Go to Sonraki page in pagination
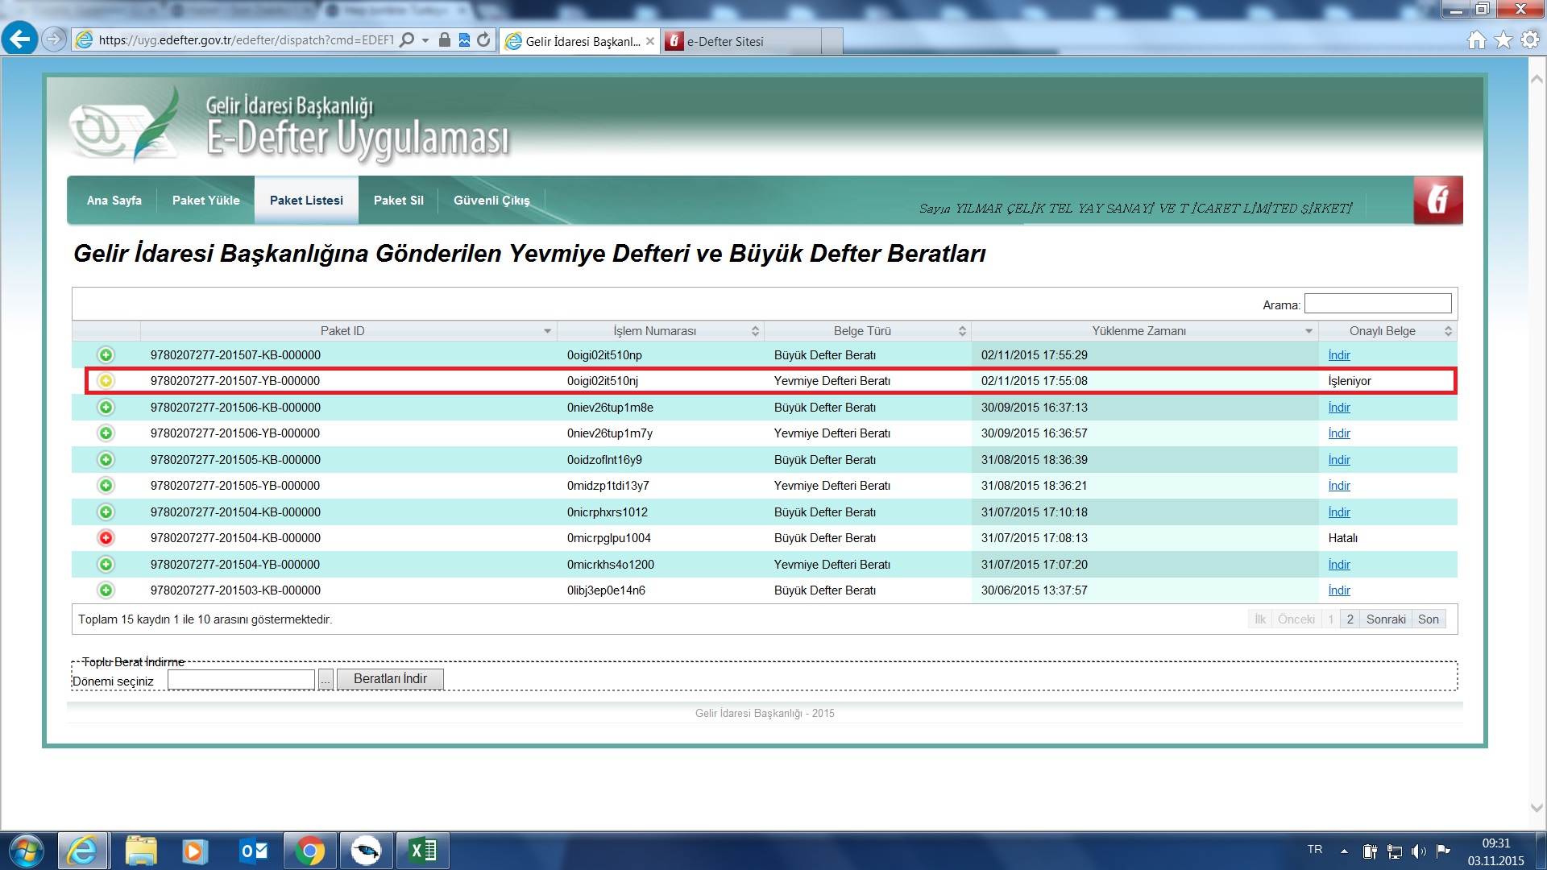This screenshot has height=870, width=1547. [x=1385, y=619]
